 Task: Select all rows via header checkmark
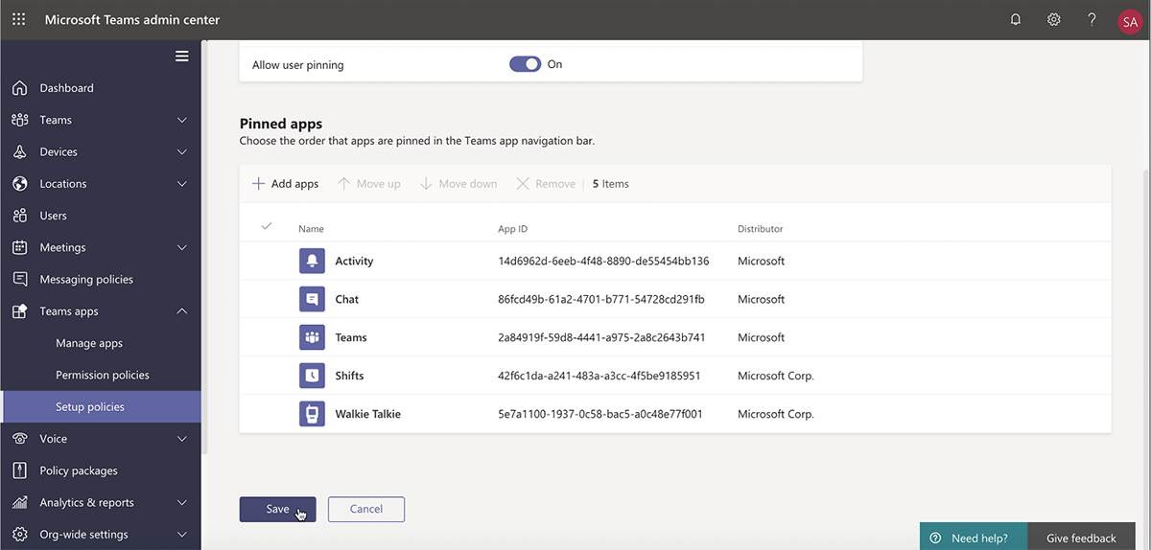pos(267,227)
